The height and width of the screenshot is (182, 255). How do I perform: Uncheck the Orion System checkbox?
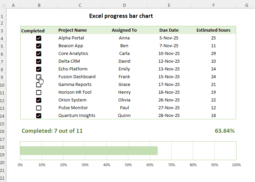click(39, 100)
